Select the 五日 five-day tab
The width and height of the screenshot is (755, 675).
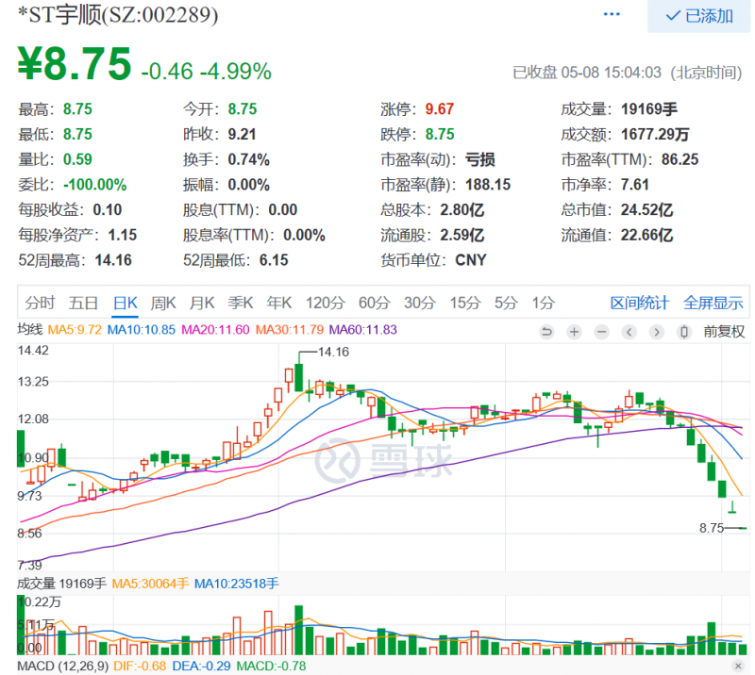[x=83, y=303]
